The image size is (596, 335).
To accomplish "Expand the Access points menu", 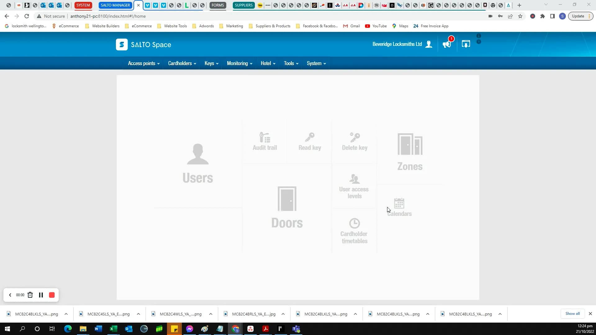I will (143, 63).
